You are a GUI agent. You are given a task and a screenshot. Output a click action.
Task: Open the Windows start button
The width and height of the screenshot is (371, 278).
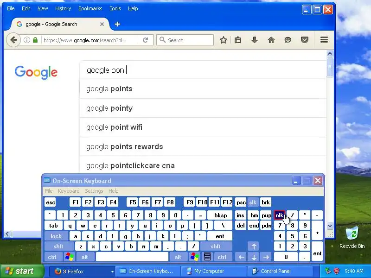coord(22,271)
